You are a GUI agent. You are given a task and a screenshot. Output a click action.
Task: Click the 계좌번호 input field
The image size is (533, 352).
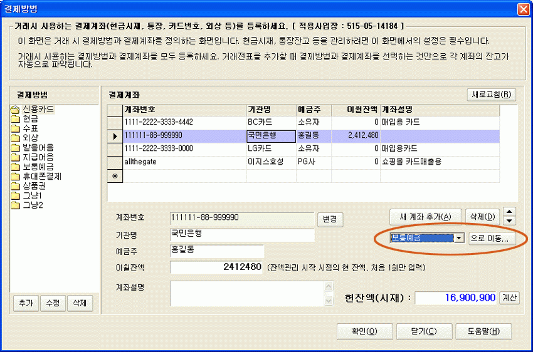(x=242, y=219)
